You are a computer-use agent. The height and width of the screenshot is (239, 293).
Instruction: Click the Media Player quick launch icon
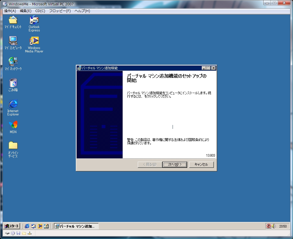(40, 226)
